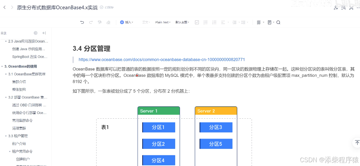360x166 pixels.
Task: Click the back-to-top arrow button
Action: tap(357, 142)
